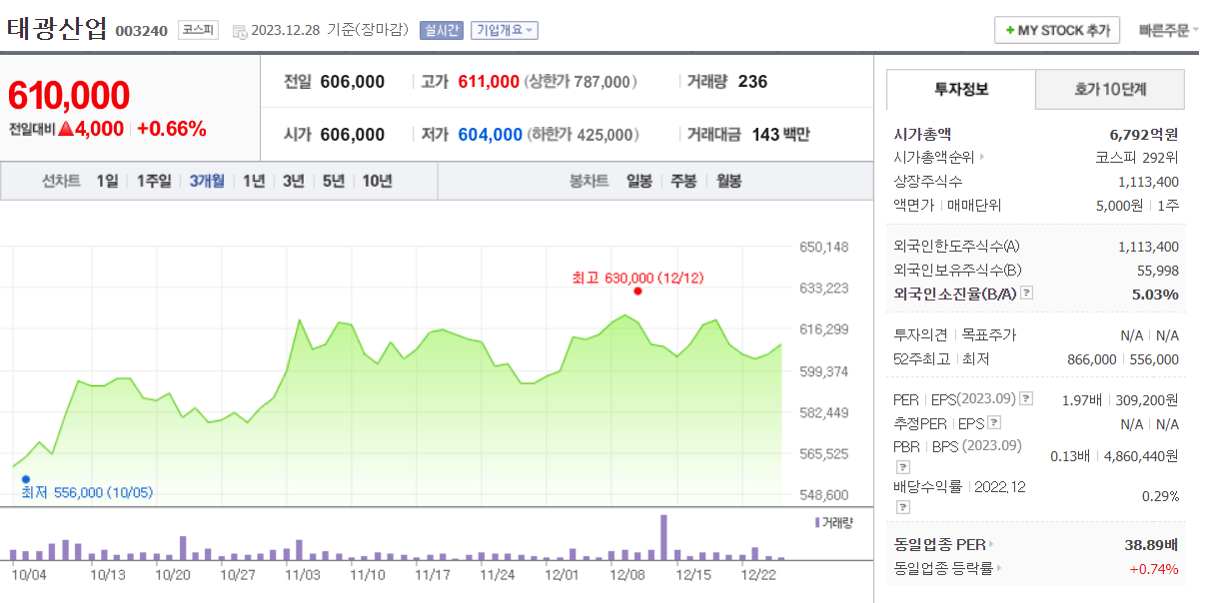Click the 상장주식수 value 1,113,400

click(x=1149, y=182)
